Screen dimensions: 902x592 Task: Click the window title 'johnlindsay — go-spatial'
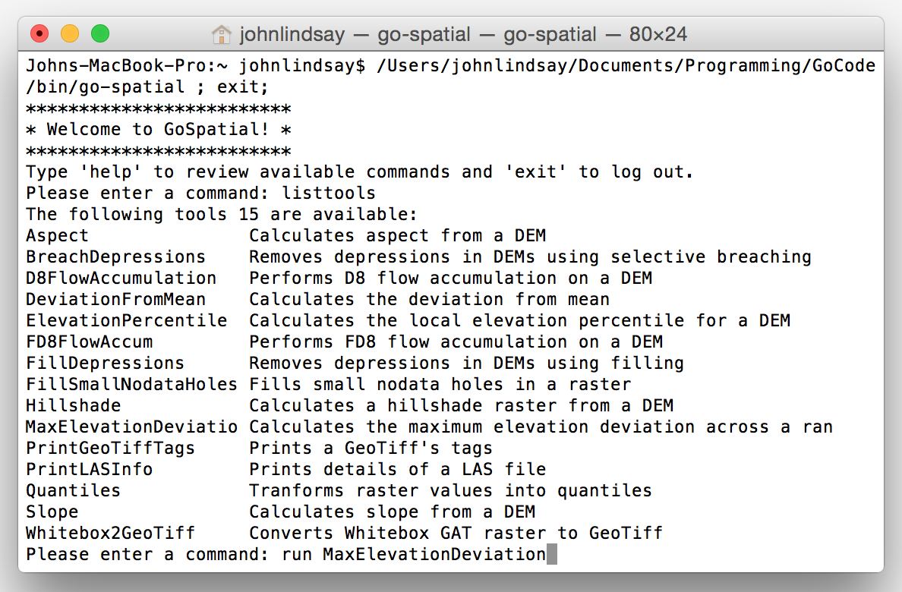[355, 34]
